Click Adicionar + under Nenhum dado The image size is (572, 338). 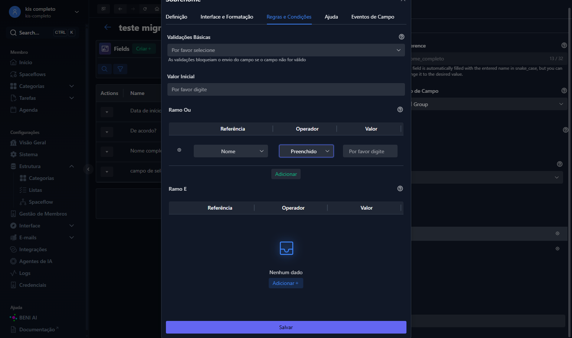286,283
